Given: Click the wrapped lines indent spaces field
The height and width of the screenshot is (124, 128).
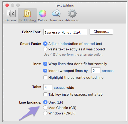Looking at the screenshot, I should click(96, 70).
